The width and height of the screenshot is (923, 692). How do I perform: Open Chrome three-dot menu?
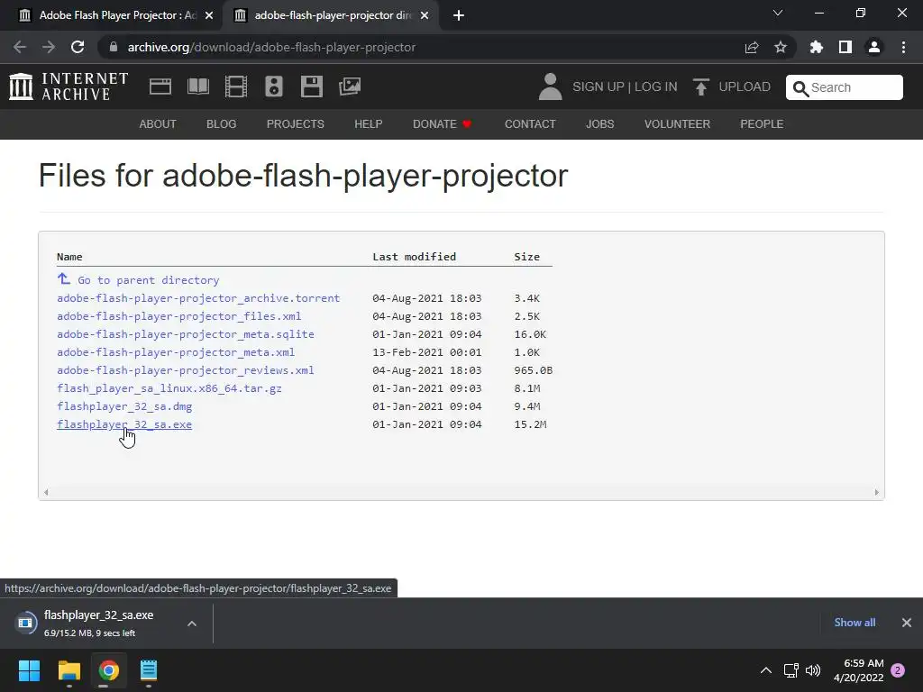(x=903, y=47)
